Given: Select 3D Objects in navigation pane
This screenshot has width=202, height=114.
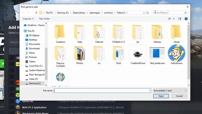Looking at the screenshot, I should pyautogui.click(x=32, y=35).
